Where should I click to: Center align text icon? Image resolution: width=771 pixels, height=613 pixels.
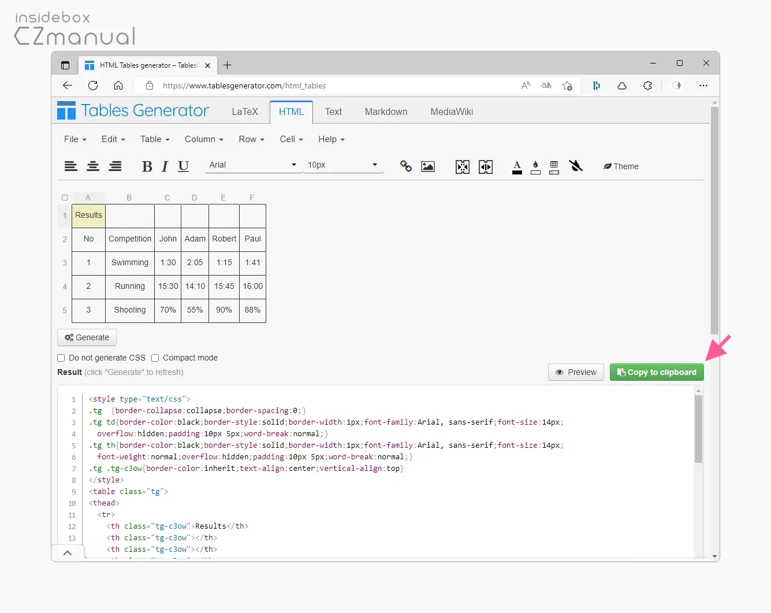coord(93,166)
